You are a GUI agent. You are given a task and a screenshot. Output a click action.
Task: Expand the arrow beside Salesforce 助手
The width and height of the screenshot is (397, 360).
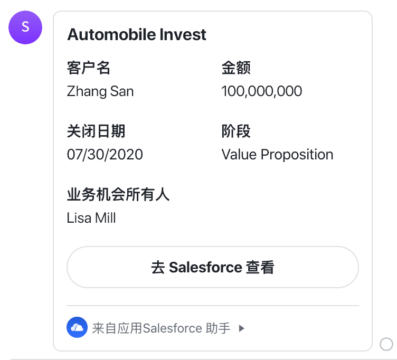[242, 328]
